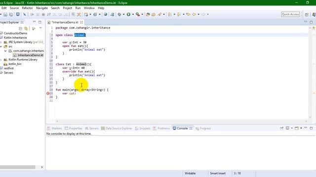Expand the JRE System Library node
The width and height of the screenshot is (316, 177).
[1, 42]
